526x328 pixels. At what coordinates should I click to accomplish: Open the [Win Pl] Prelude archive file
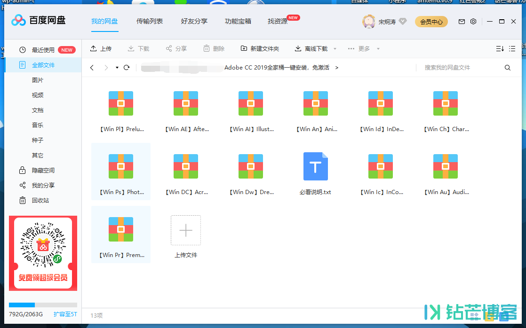tap(121, 111)
